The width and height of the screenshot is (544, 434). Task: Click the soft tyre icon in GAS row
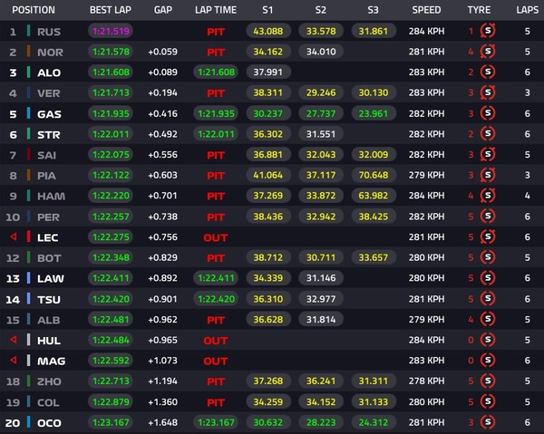coord(488,113)
